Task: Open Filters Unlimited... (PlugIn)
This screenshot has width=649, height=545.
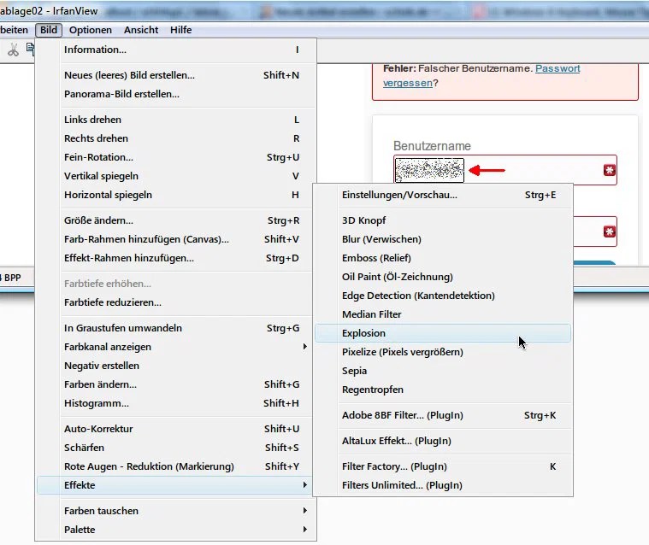Action: click(443, 485)
